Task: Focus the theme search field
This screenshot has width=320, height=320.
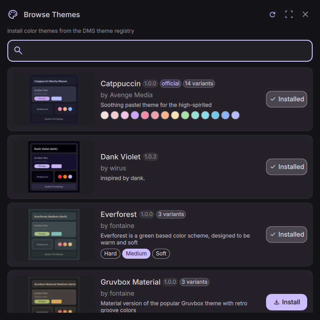Action: [165, 50]
